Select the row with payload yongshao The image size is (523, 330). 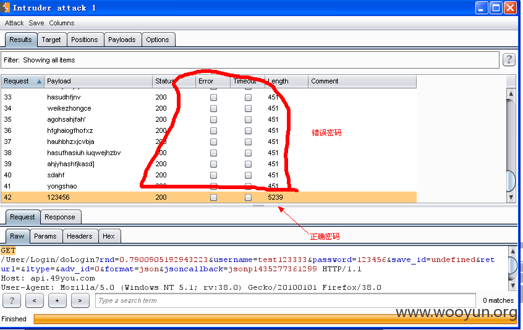(x=209, y=186)
